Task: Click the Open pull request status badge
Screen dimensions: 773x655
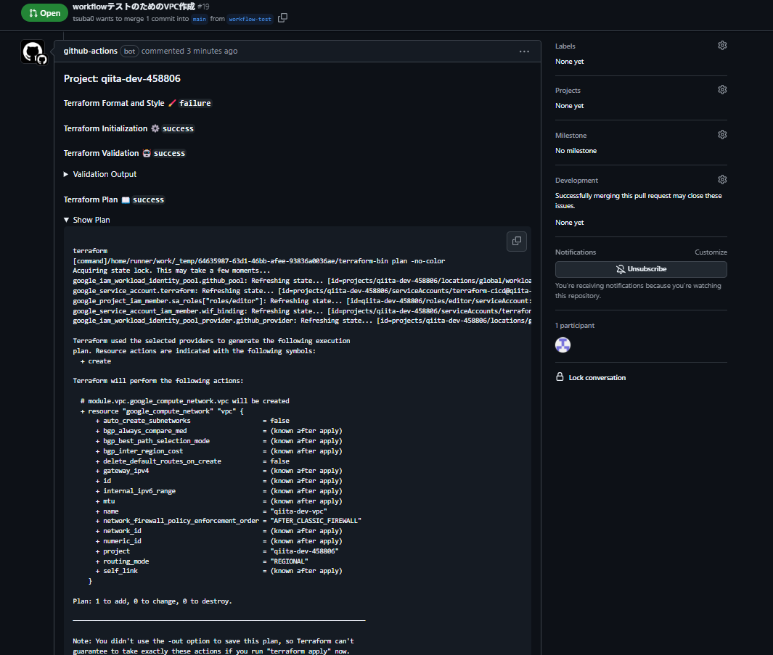Action: pyautogui.click(x=44, y=12)
